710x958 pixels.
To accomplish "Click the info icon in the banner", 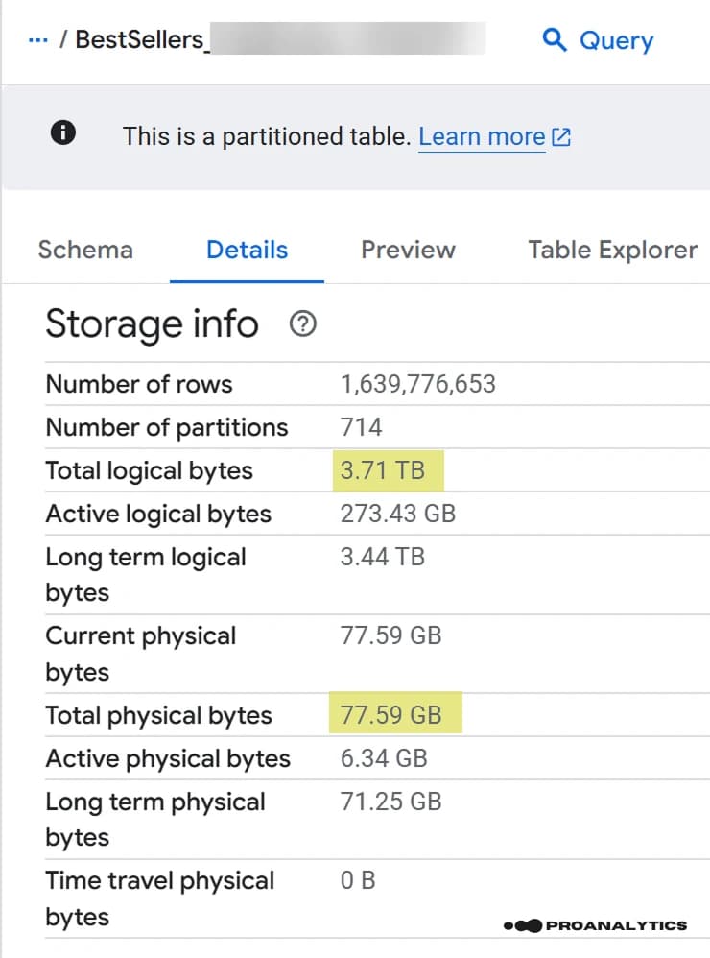I will pos(62,132).
